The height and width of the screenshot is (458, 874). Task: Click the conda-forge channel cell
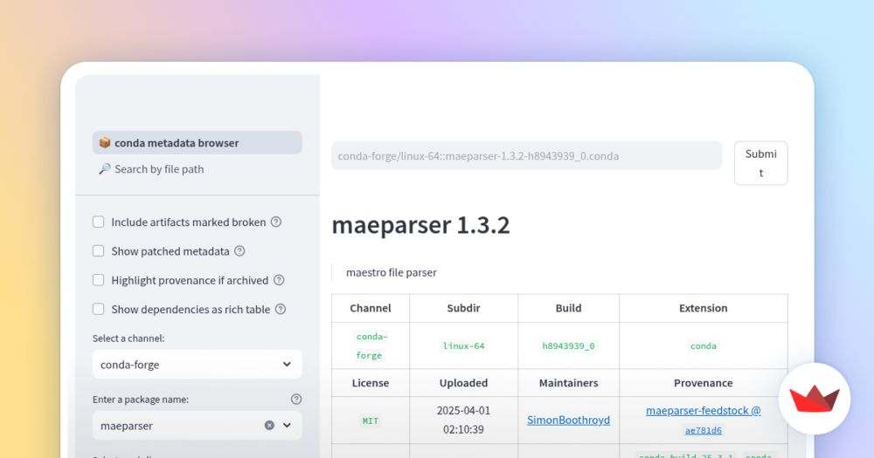click(x=371, y=345)
